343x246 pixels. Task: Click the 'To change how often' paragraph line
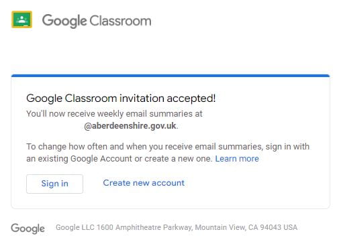tap(168, 147)
